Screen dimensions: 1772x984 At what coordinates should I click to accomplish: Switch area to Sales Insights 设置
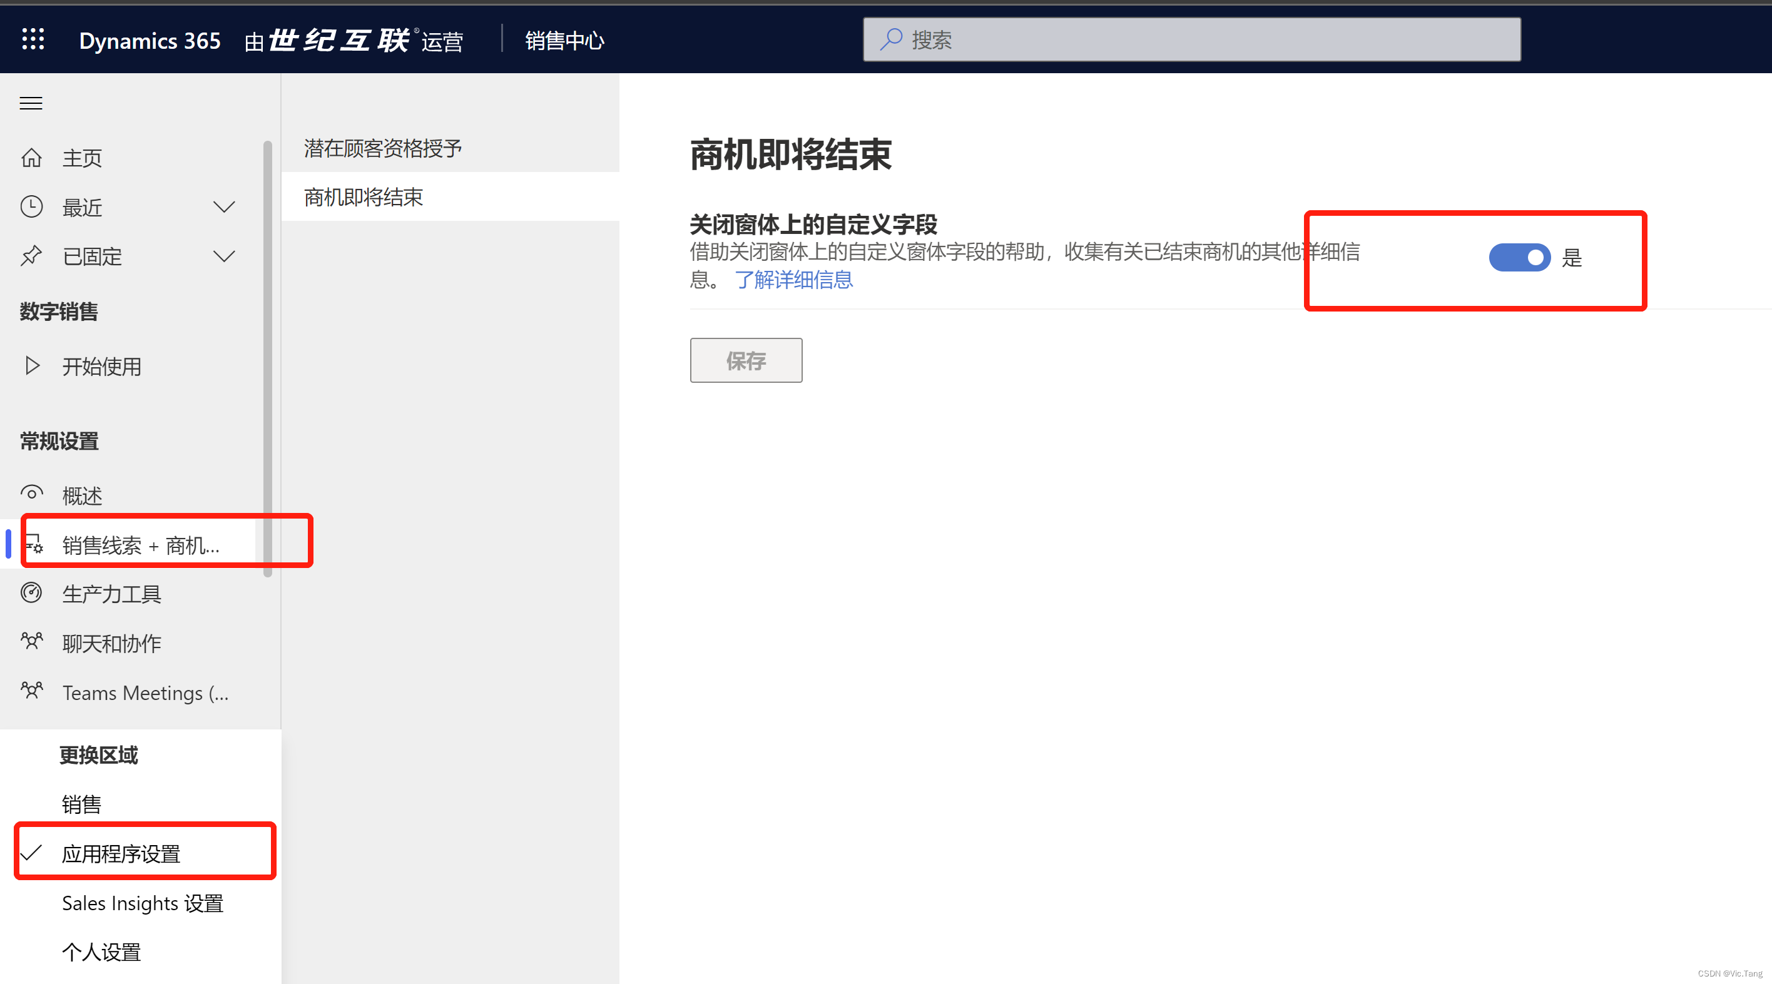[x=143, y=903]
